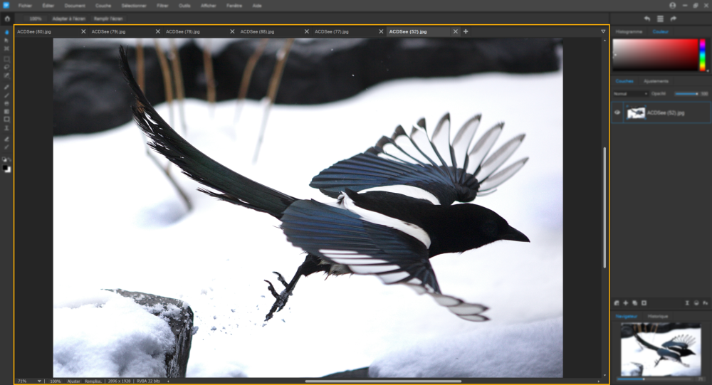Screen dimensions: 712x385
Task: Click the Undo arrow in the top-right toolbar
Action: coord(647,19)
